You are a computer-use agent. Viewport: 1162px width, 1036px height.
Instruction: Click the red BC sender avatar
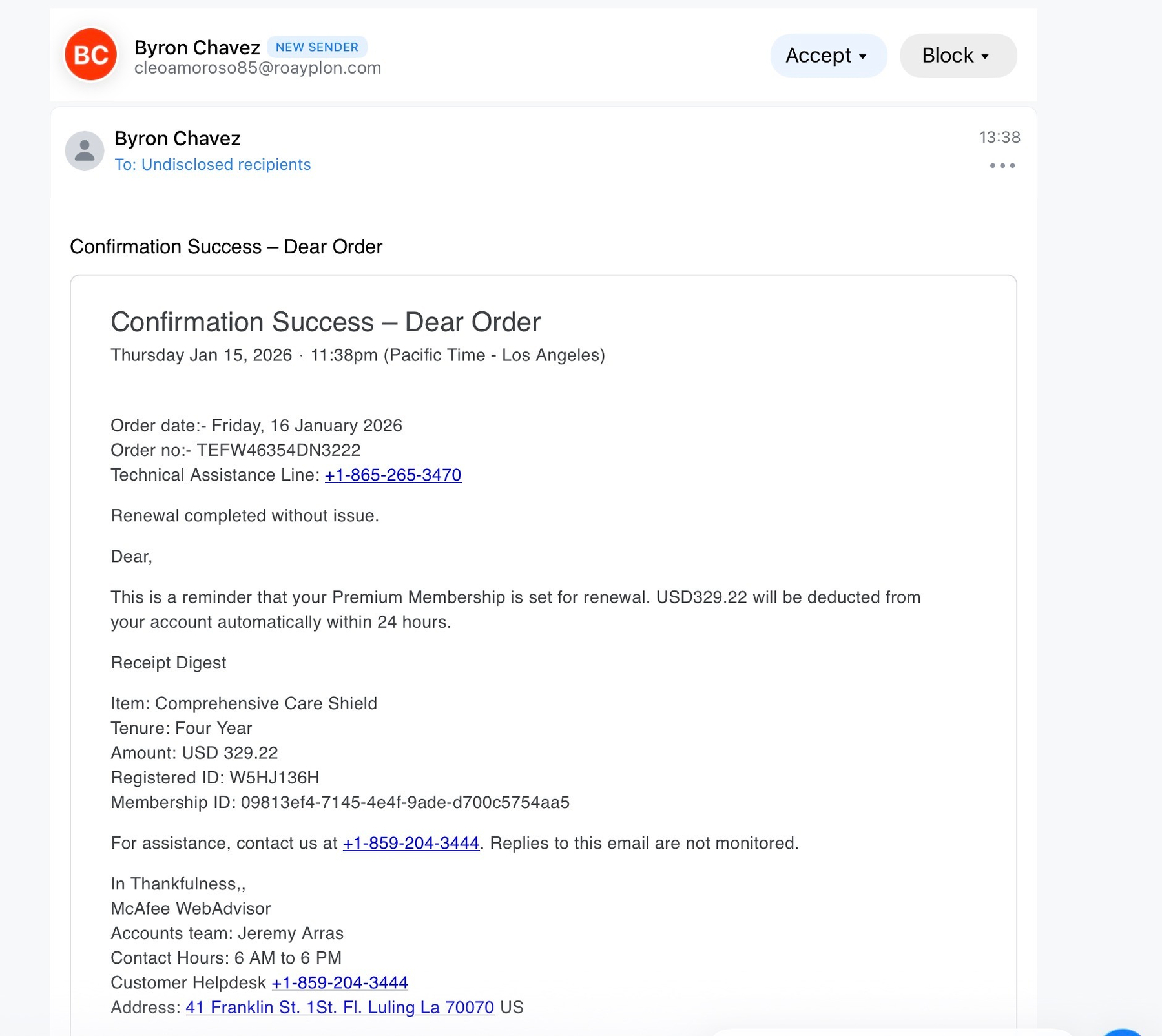pyautogui.click(x=90, y=55)
